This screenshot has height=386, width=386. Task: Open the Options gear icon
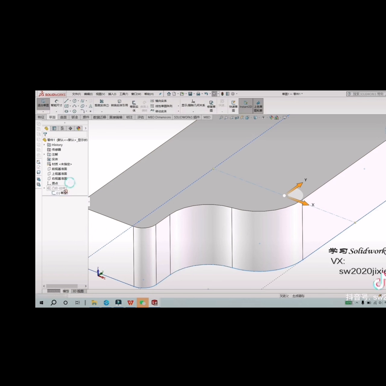pyautogui.click(x=233, y=94)
